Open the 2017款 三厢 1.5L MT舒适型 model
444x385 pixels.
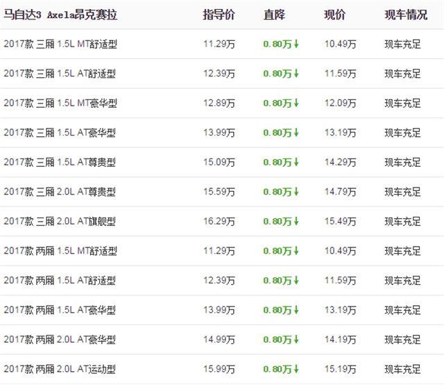(60, 44)
